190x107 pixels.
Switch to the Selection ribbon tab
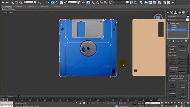pos(31,7)
